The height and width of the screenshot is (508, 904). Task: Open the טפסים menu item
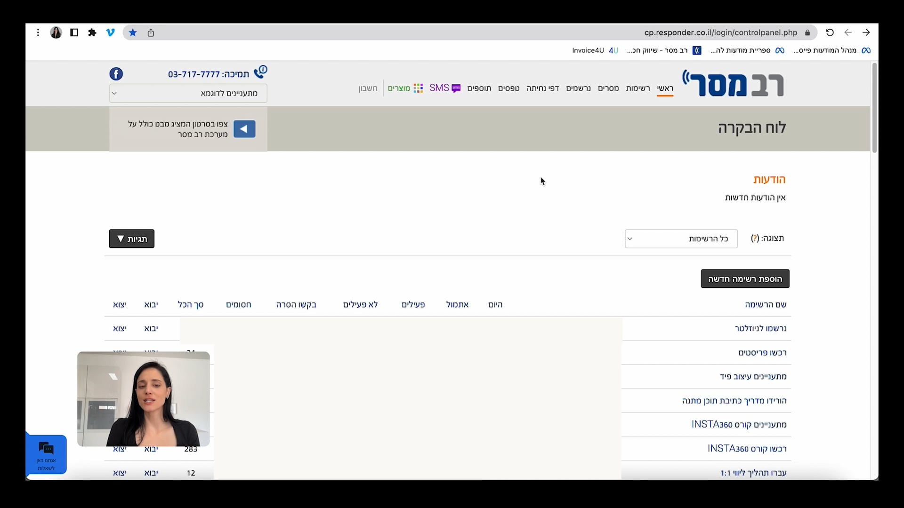coord(509,88)
